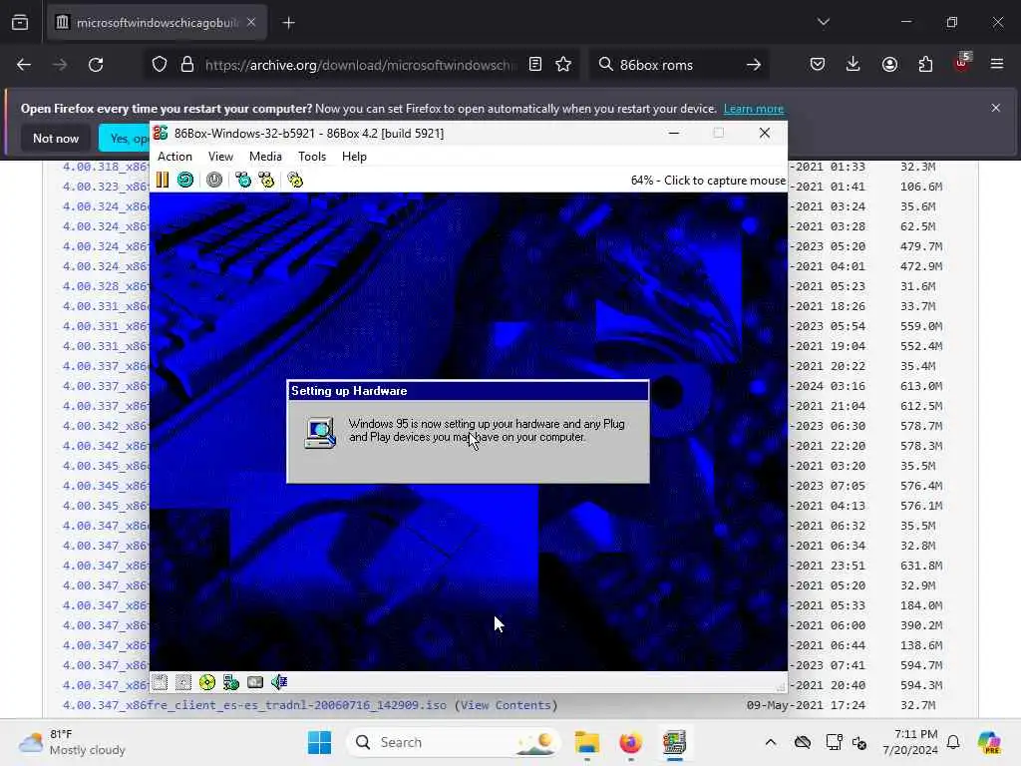
Task: Click the 613.0M file size
Action: tap(921, 386)
